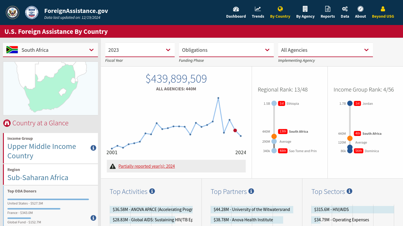
Task: Click the Top ODA Donors info icon
Action: click(x=93, y=218)
